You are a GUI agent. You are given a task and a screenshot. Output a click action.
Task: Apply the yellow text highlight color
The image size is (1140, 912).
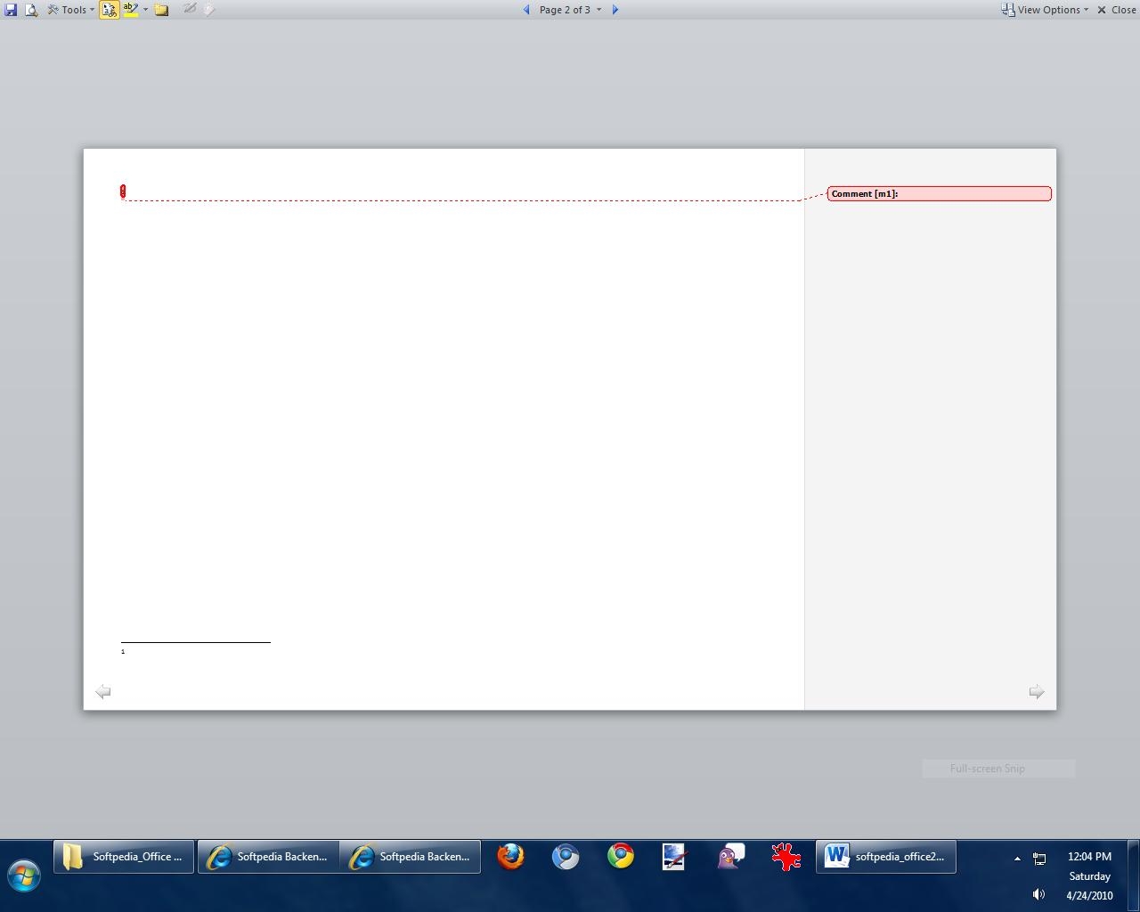coord(131,10)
